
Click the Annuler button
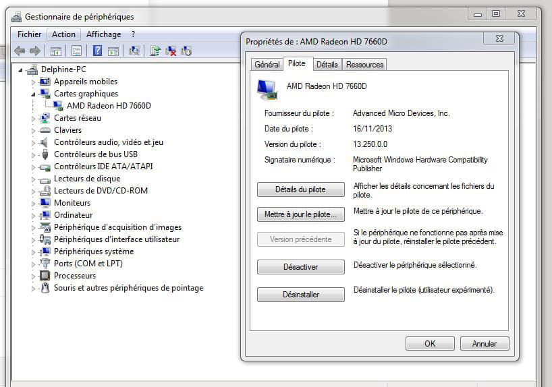point(485,343)
